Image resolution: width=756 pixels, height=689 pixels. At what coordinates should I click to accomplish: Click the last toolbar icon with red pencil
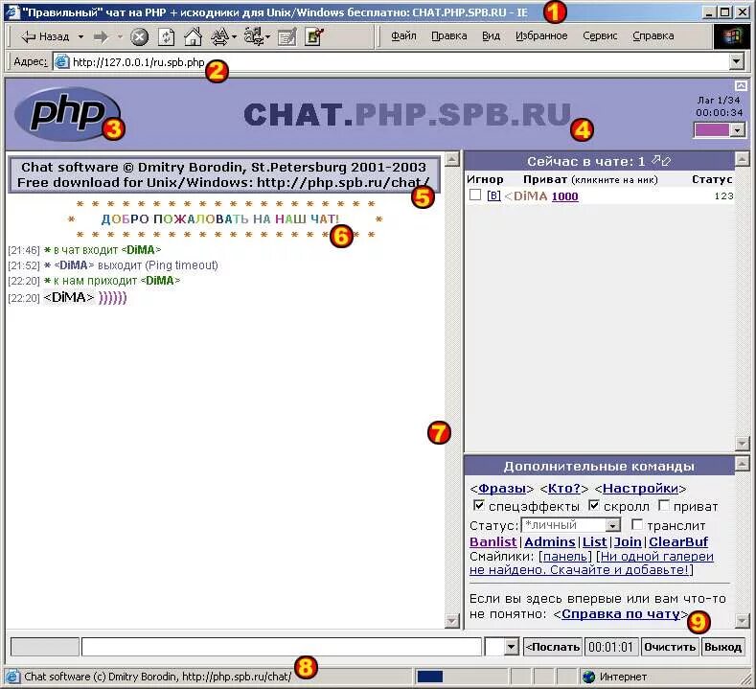click(314, 36)
